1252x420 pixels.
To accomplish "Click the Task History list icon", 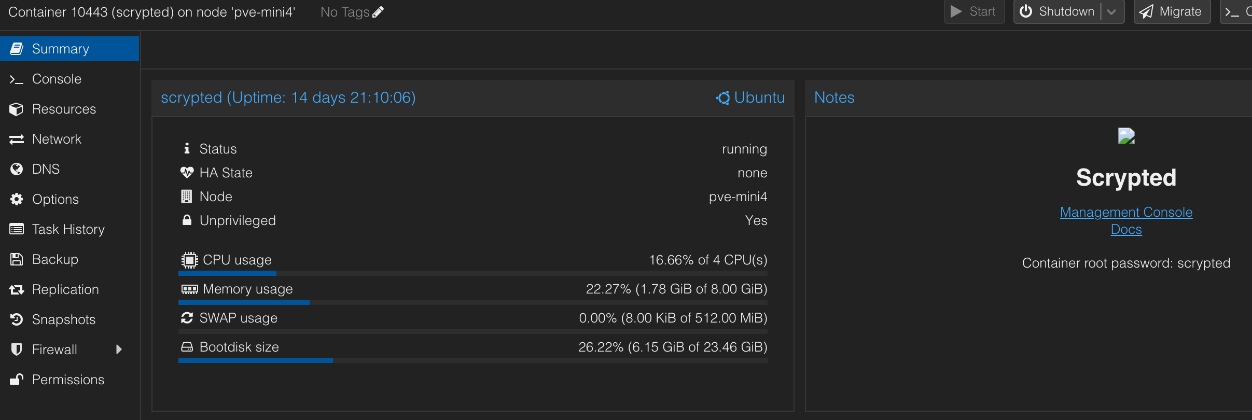I will click(x=17, y=229).
